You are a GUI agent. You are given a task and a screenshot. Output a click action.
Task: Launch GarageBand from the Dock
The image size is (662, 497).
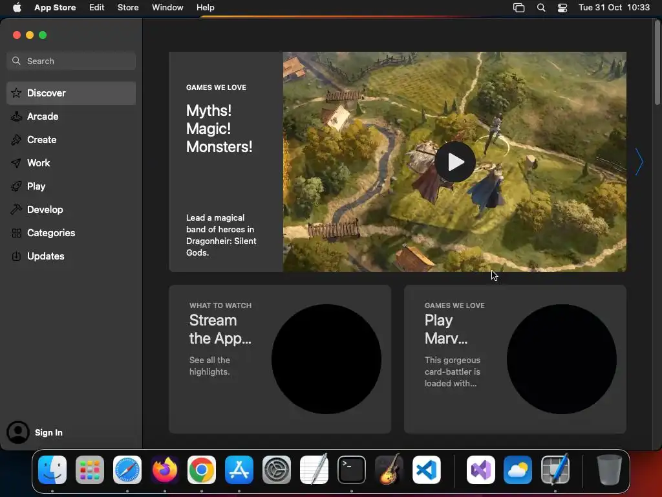coord(389,470)
